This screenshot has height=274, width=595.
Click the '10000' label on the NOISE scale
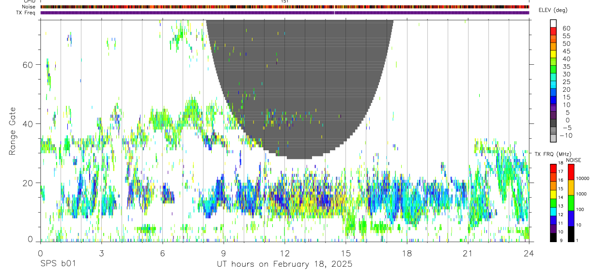(583, 178)
